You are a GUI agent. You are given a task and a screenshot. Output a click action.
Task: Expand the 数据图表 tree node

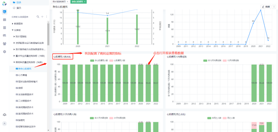tap(12, 24)
